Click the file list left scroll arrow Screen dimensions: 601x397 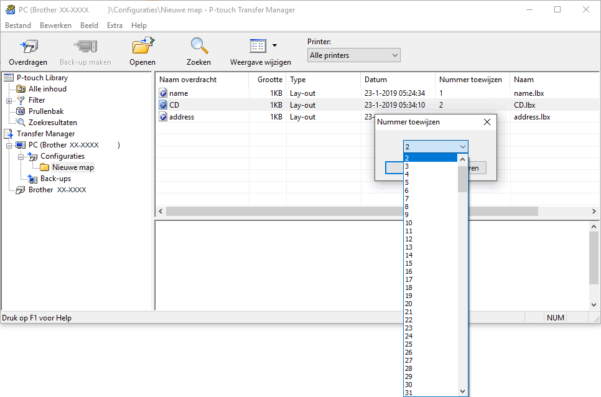161,211
